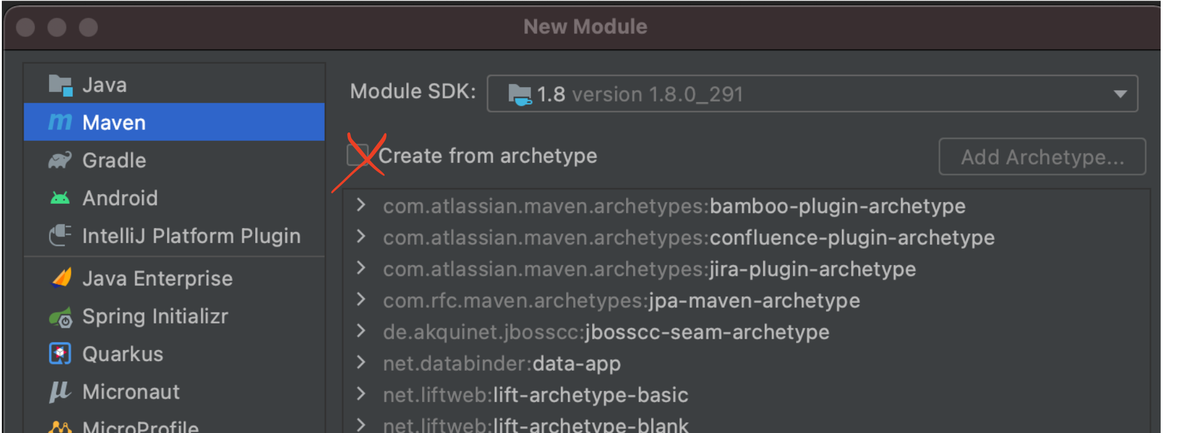Click the Quarkus icon
1177x433 pixels.
pyautogui.click(x=60, y=354)
